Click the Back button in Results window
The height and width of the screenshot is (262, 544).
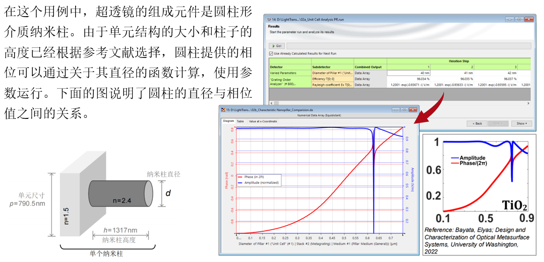477,123
